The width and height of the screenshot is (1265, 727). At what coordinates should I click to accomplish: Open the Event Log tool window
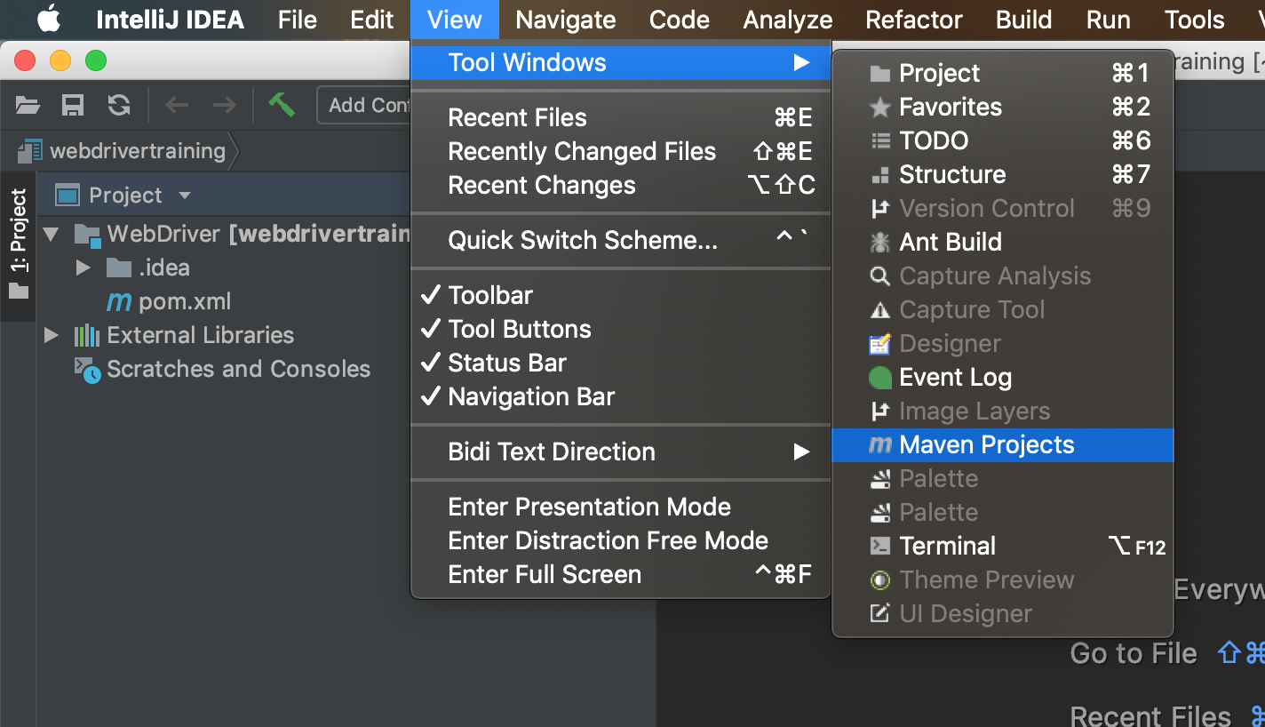[955, 377]
